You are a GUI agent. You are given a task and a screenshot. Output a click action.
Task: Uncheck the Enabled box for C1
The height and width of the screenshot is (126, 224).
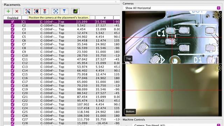tap(13, 22)
